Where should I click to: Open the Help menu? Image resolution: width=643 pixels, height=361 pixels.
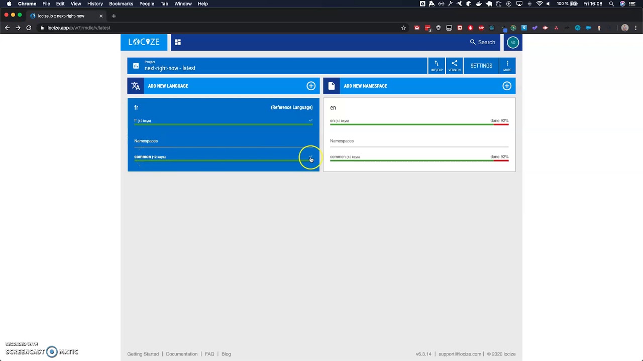click(x=202, y=4)
